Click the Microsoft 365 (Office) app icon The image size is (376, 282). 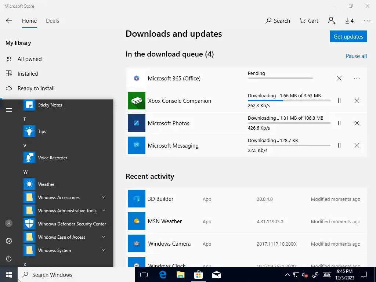point(137,78)
